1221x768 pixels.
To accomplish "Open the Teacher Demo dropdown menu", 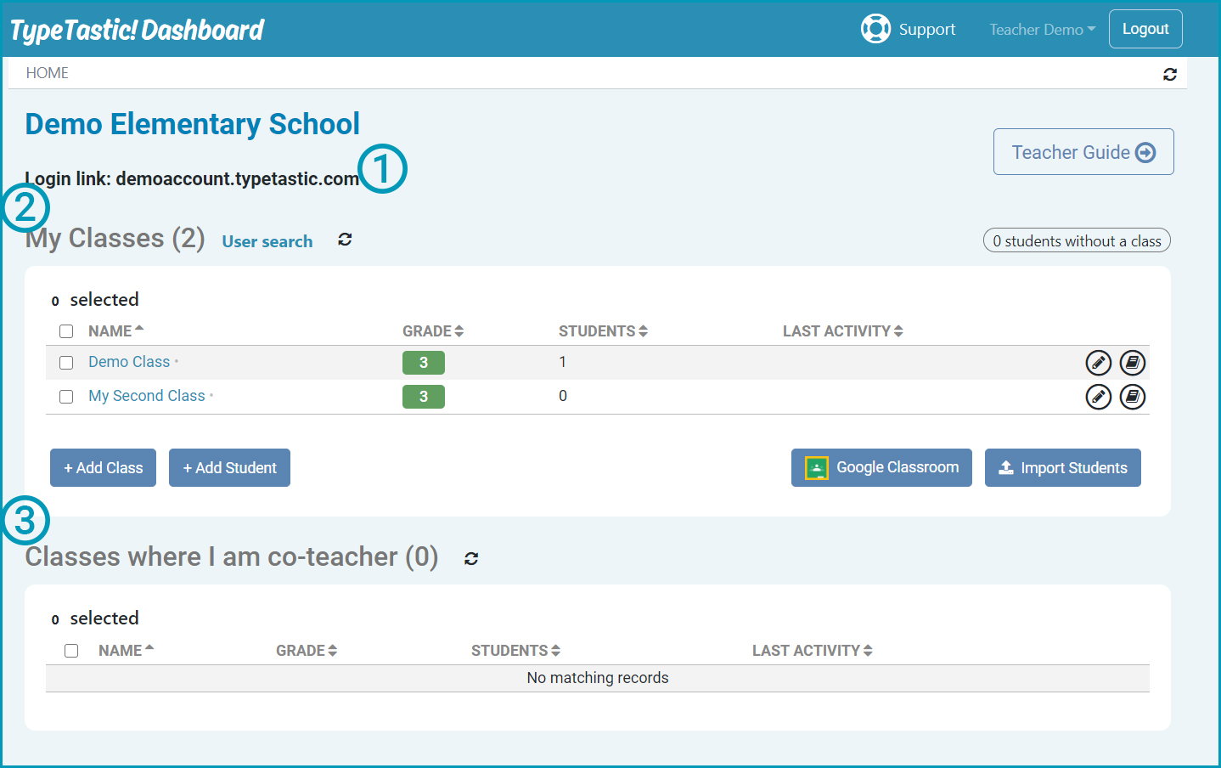I will (1042, 30).
